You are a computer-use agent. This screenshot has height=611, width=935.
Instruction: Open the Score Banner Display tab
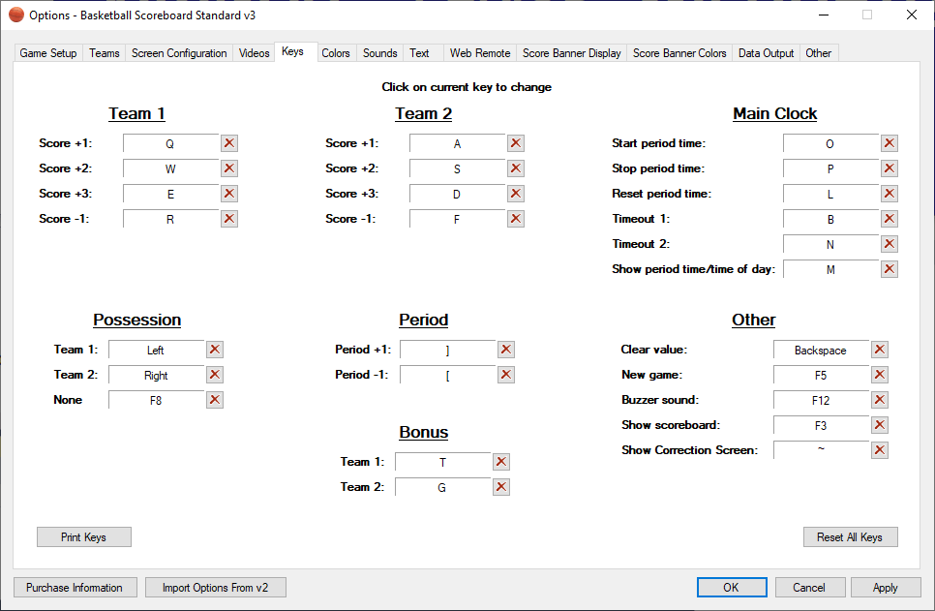571,53
